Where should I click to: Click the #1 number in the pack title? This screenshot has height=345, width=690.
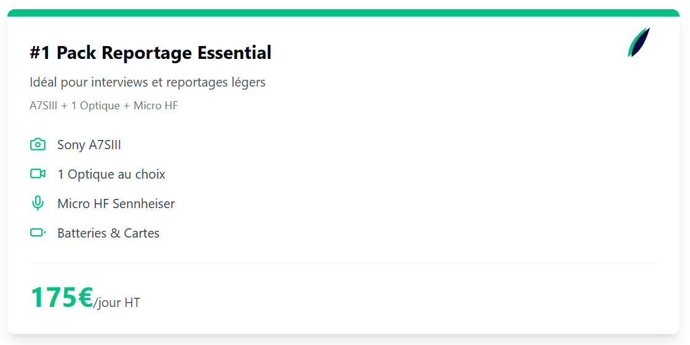41,53
